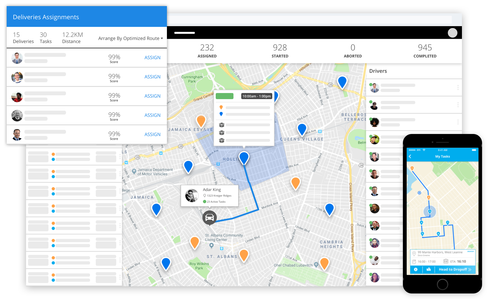The image size is (488, 299).
Task: Click ASSIGN for the driver in red shirt
Action: pyautogui.click(x=152, y=96)
